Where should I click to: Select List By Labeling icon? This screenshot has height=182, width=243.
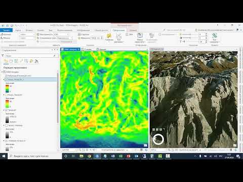point(31,61)
